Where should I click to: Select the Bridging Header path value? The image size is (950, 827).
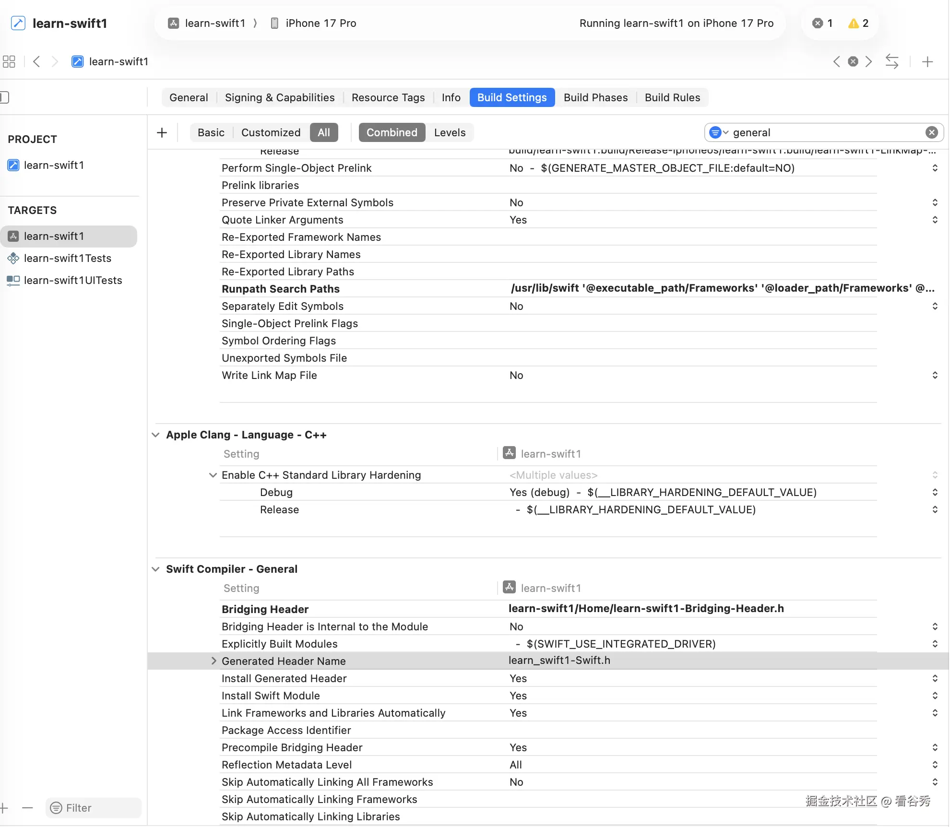(646, 609)
